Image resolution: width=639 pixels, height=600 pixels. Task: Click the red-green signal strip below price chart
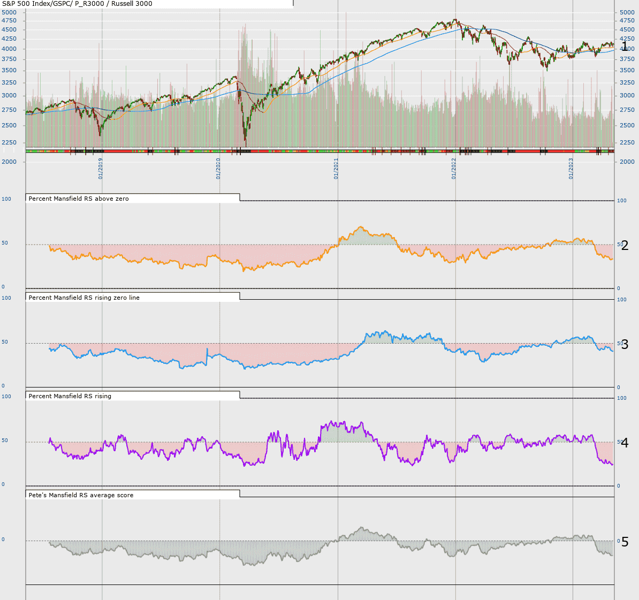(x=320, y=151)
